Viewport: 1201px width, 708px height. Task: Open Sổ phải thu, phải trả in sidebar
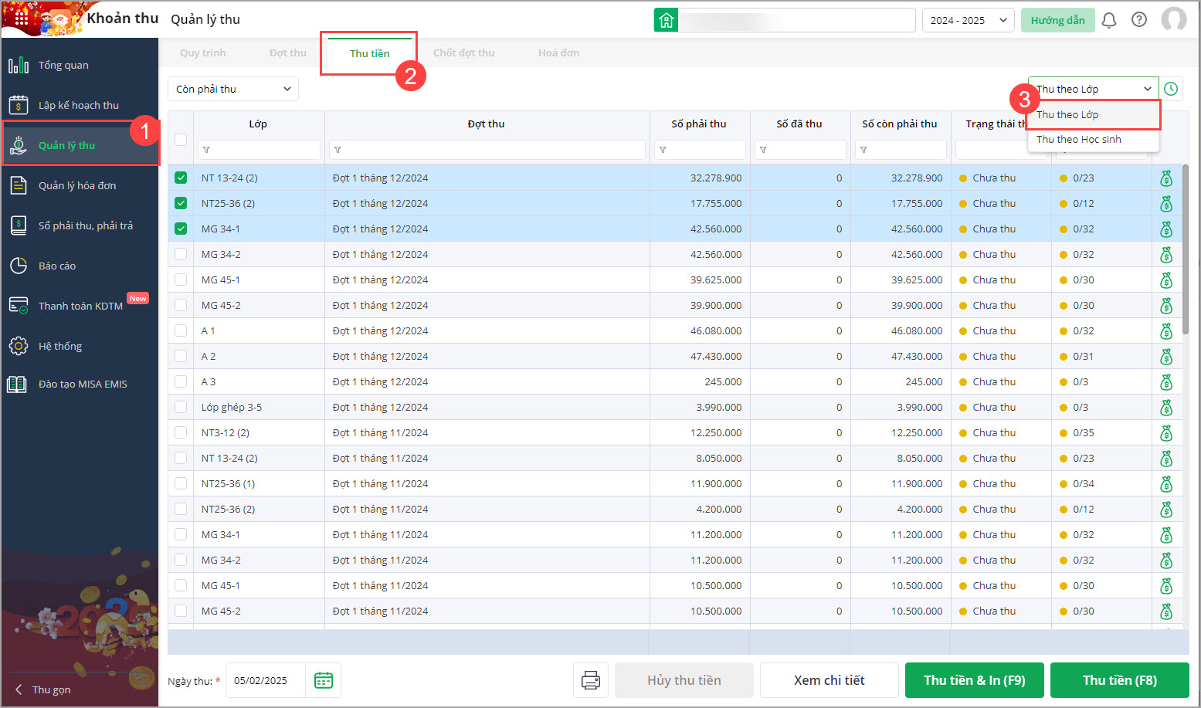point(80,225)
